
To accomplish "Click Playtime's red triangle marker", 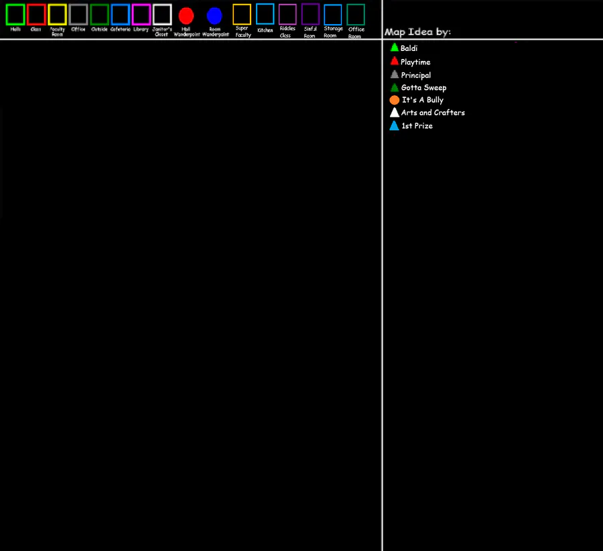I will coord(394,61).
